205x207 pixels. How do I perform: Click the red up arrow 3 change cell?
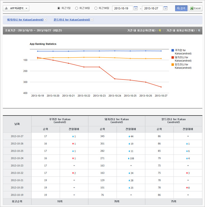pyautogui.click(x=188, y=173)
